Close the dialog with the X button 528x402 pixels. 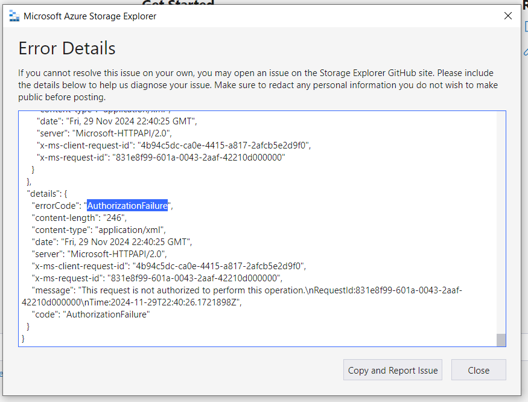point(508,16)
